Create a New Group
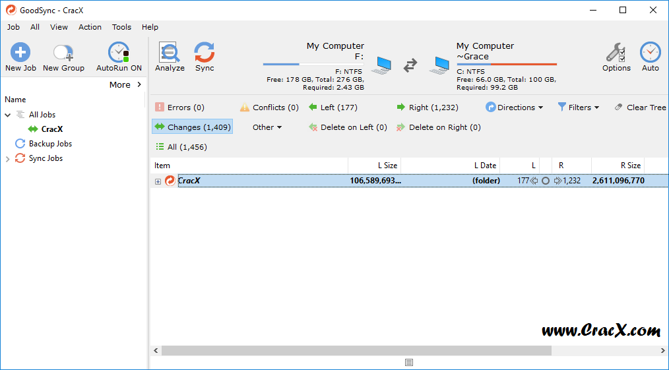 [63, 57]
